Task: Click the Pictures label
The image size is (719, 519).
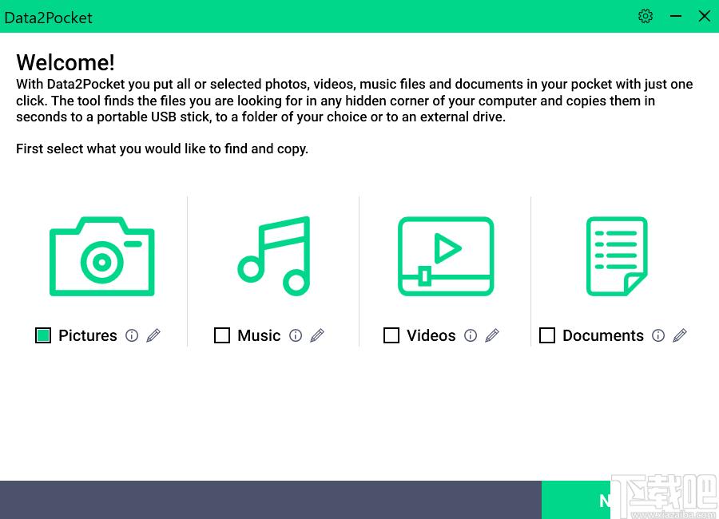Action: coord(88,335)
